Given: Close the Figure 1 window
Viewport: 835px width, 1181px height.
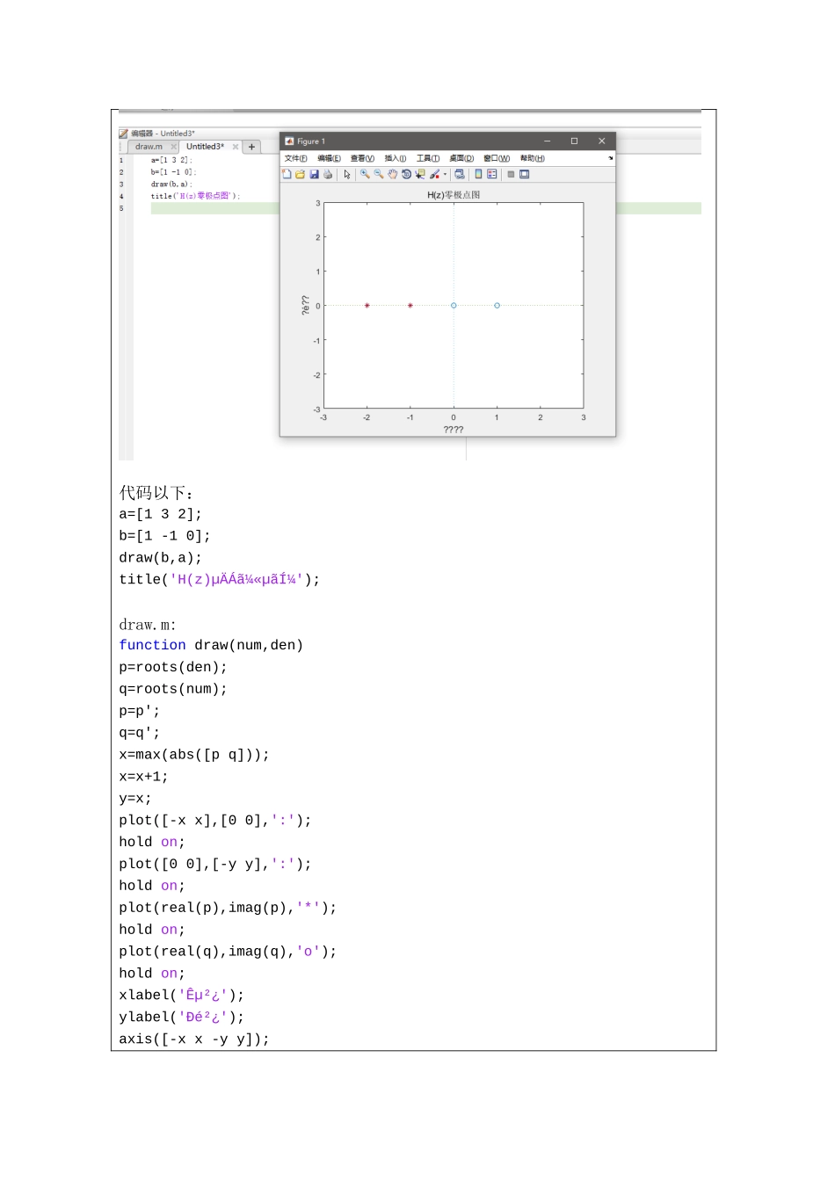Looking at the screenshot, I should point(602,141).
